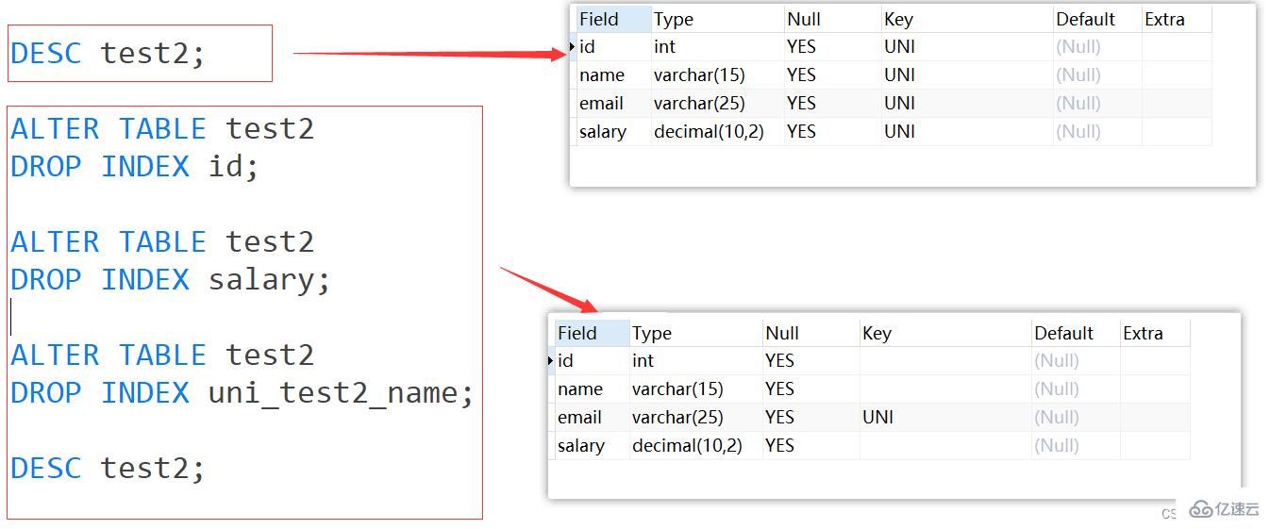Select the salary field cell in bottom grid
The width and height of the screenshot is (1270, 529).
[592, 446]
